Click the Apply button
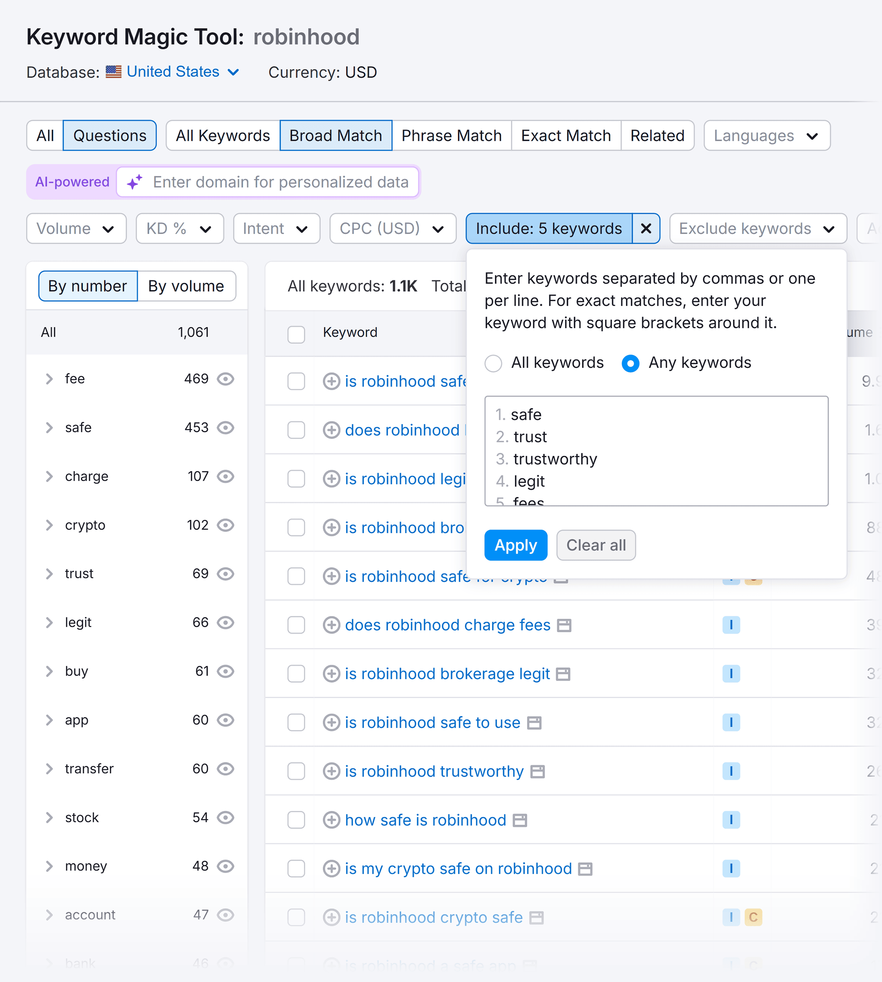Screen dimensions: 882x982 (515, 545)
